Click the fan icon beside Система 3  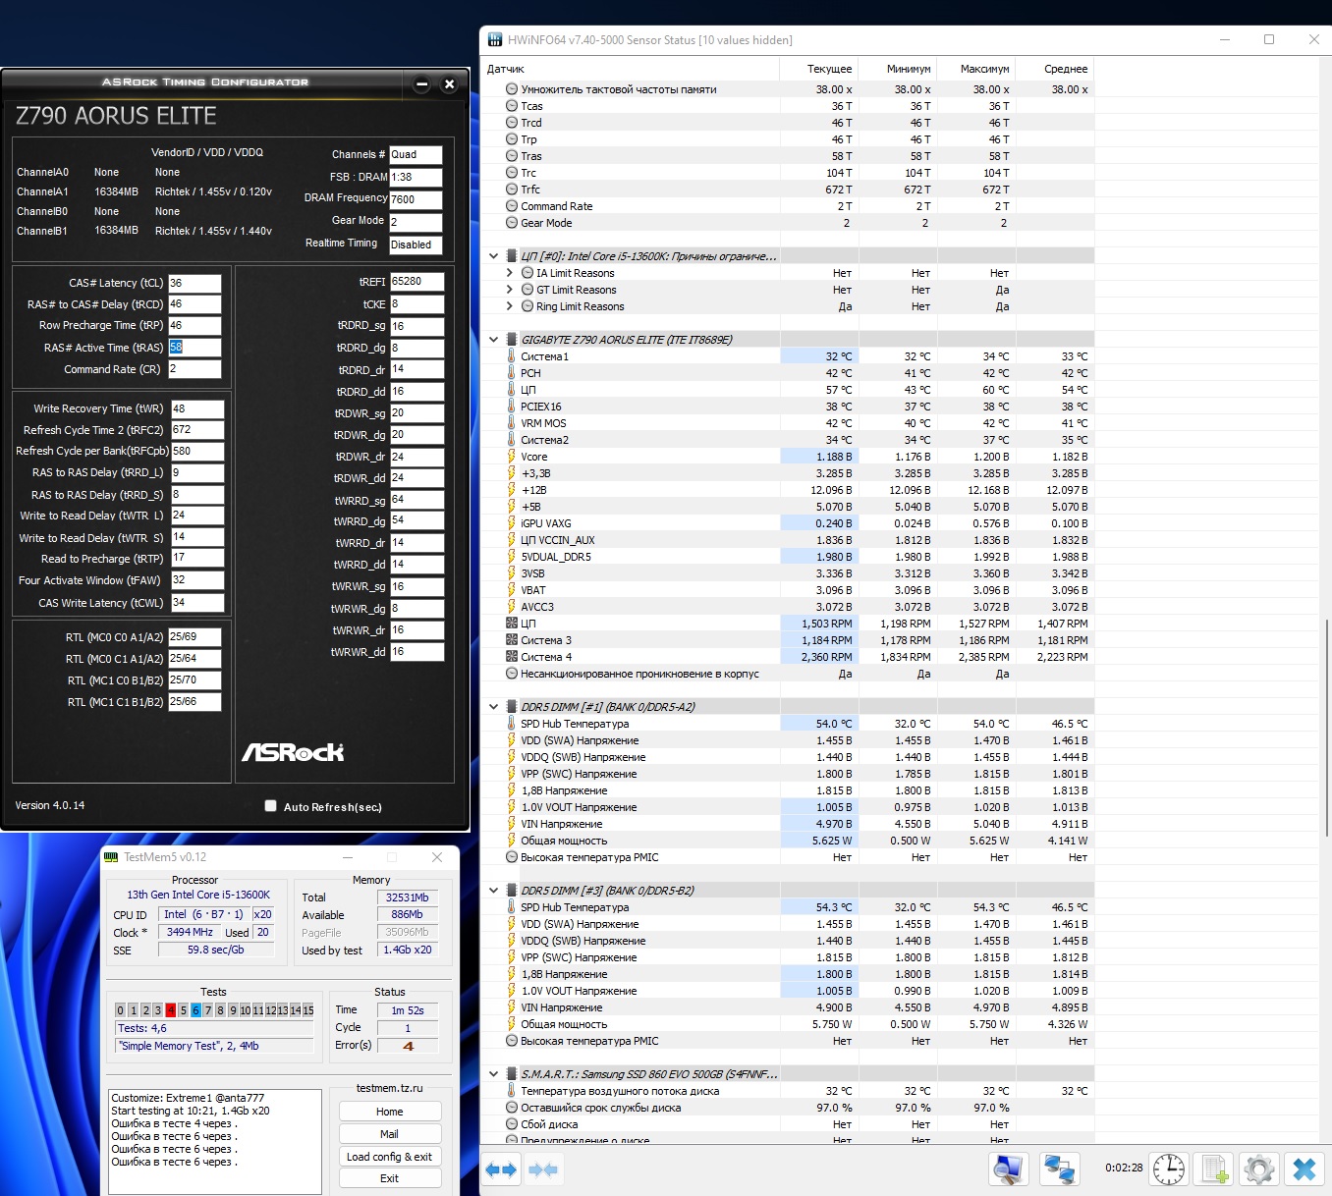[x=511, y=640]
